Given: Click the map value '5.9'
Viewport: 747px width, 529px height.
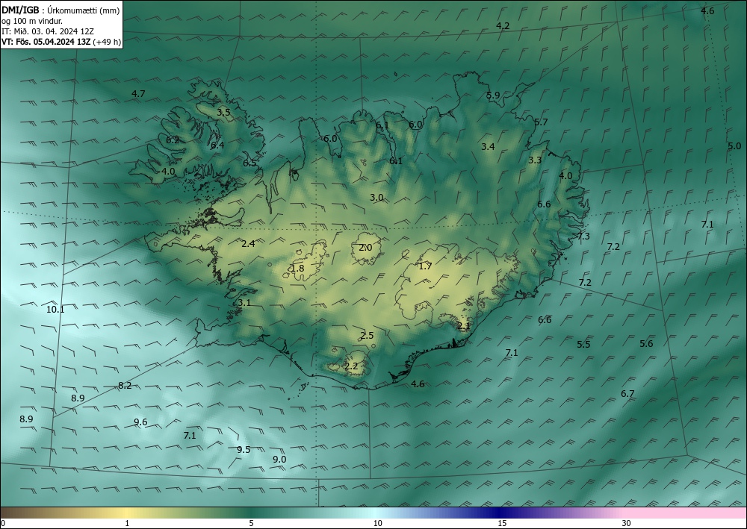Looking at the screenshot, I should (x=493, y=96).
